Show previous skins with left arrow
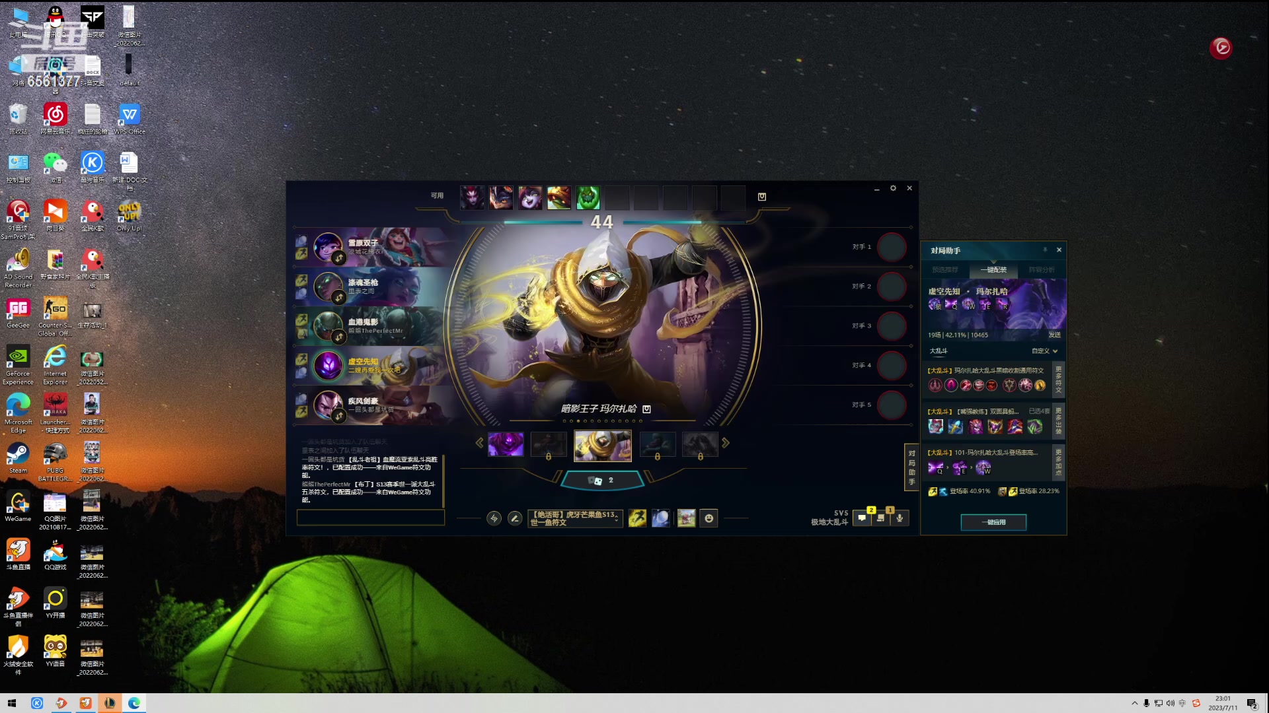 click(479, 443)
